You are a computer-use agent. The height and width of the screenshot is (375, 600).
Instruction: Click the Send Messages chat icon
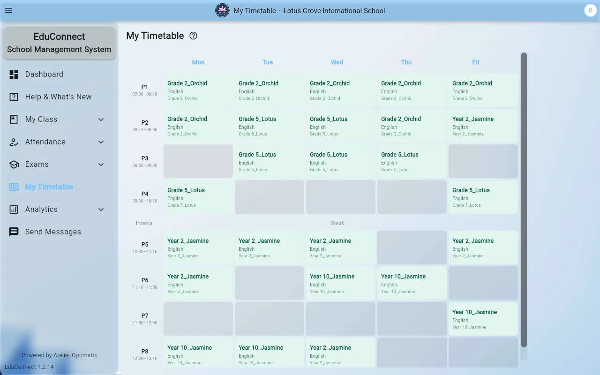pos(14,232)
